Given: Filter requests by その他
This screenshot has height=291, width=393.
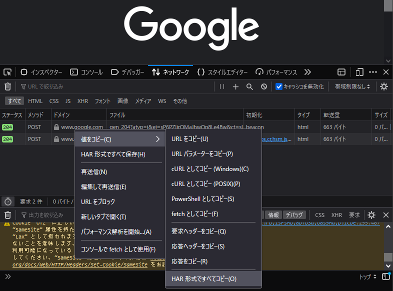Looking at the screenshot, I should click(x=180, y=101).
